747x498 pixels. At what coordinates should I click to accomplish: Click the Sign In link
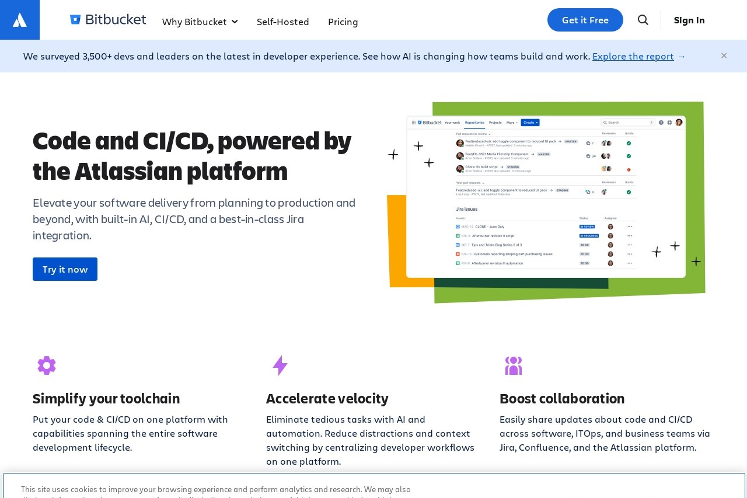coord(689,20)
